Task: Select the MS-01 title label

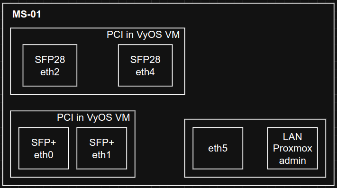Action: (27, 14)
